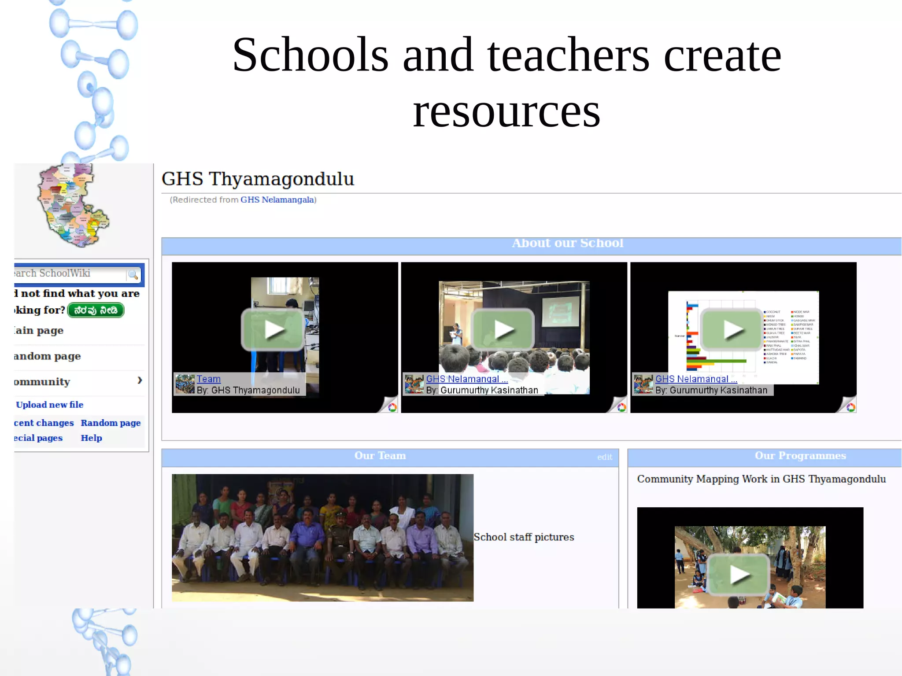Click the avatar on the bar chart video
Screen dimensions: 902x676
pos(643,384)
